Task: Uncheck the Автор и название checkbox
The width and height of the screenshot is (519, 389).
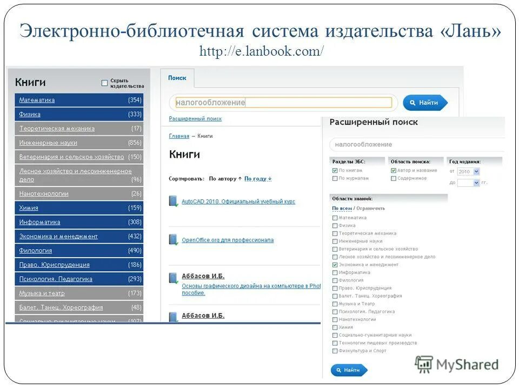Action: (393, 171)
